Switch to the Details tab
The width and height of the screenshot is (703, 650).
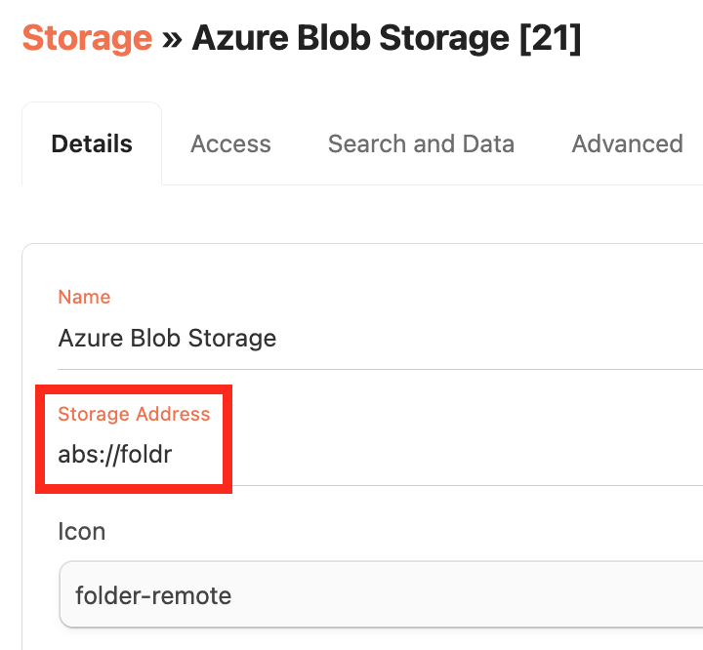tap(92, 144)
